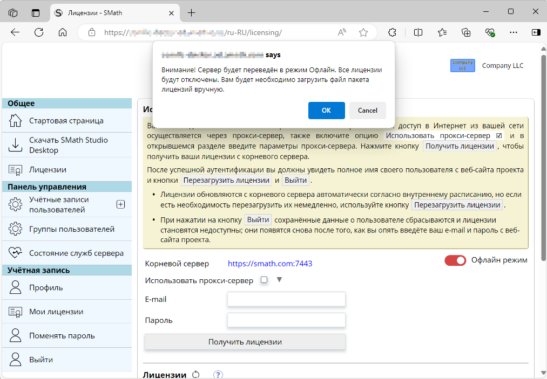Cancel the offline mode warning dialog

coord(367,111)
